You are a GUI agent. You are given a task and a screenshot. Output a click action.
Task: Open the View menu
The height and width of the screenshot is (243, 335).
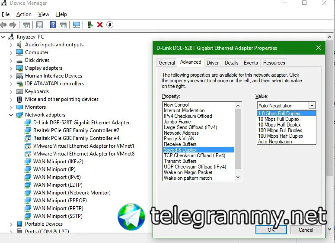44,14
